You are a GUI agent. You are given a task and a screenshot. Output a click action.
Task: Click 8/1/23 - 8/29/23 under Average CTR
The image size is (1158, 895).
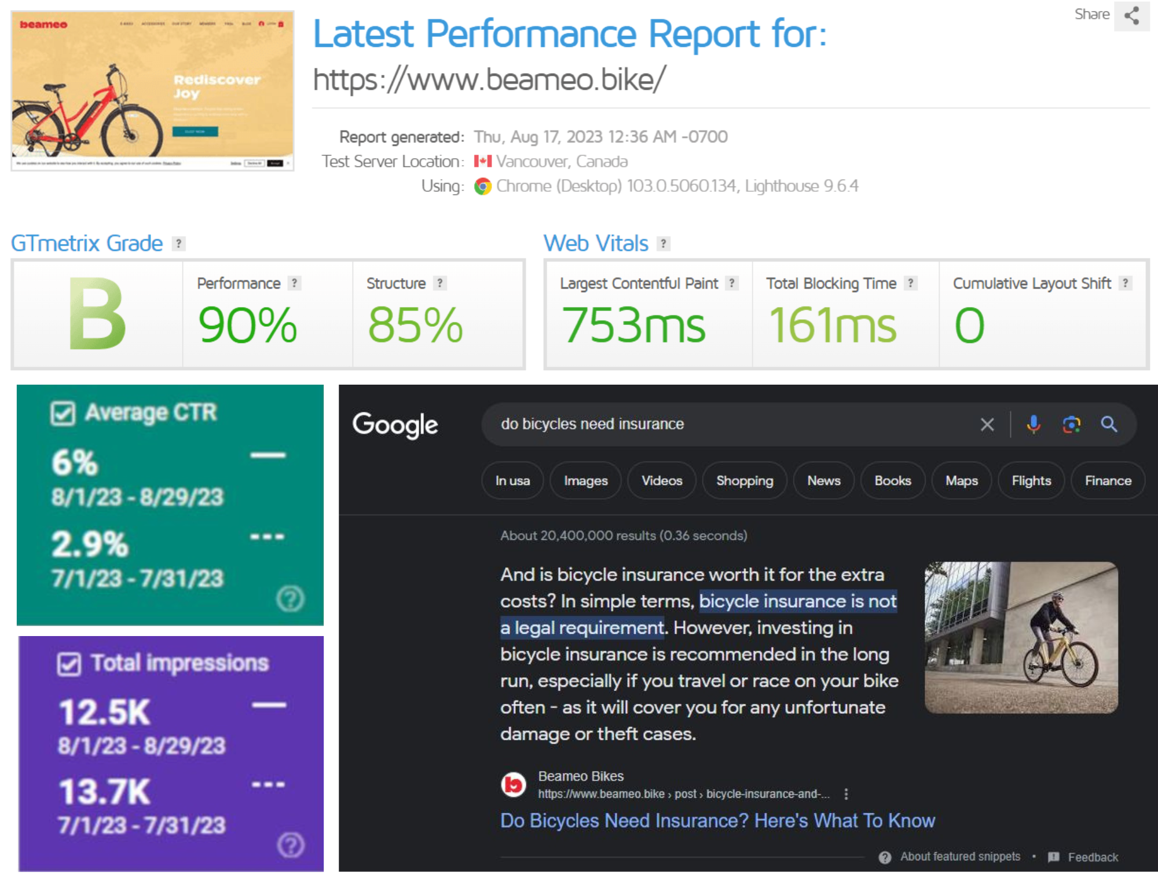coord(137,497)
